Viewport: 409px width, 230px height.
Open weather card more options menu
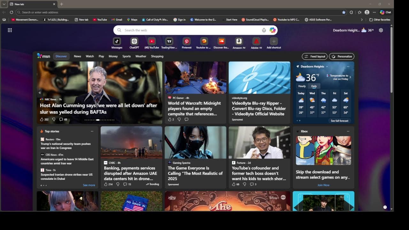coord(348,66)
